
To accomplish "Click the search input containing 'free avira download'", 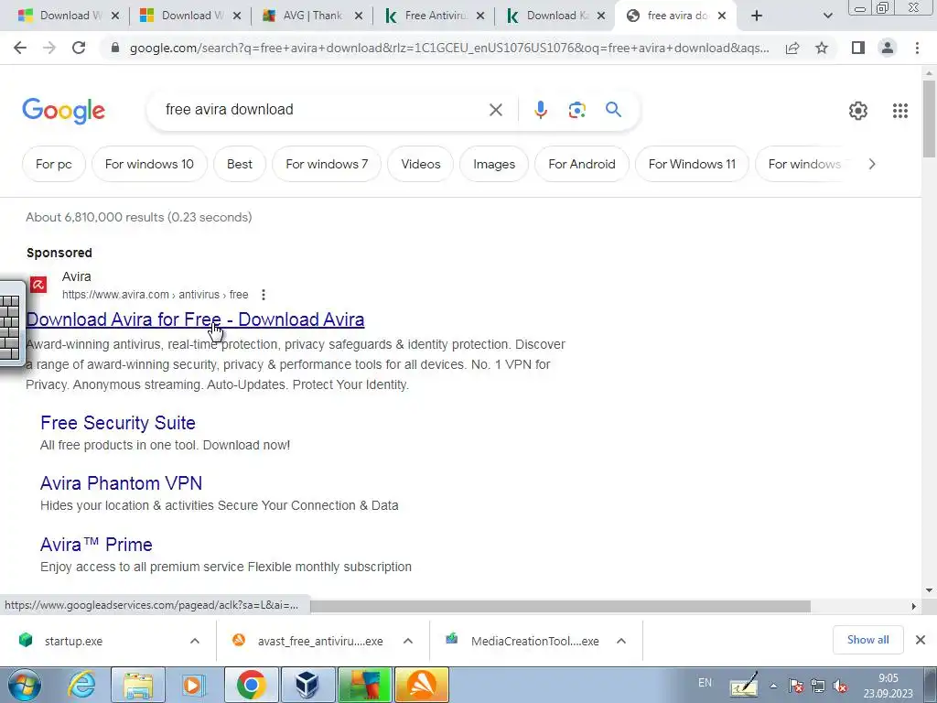I will (x=323, y=110).
